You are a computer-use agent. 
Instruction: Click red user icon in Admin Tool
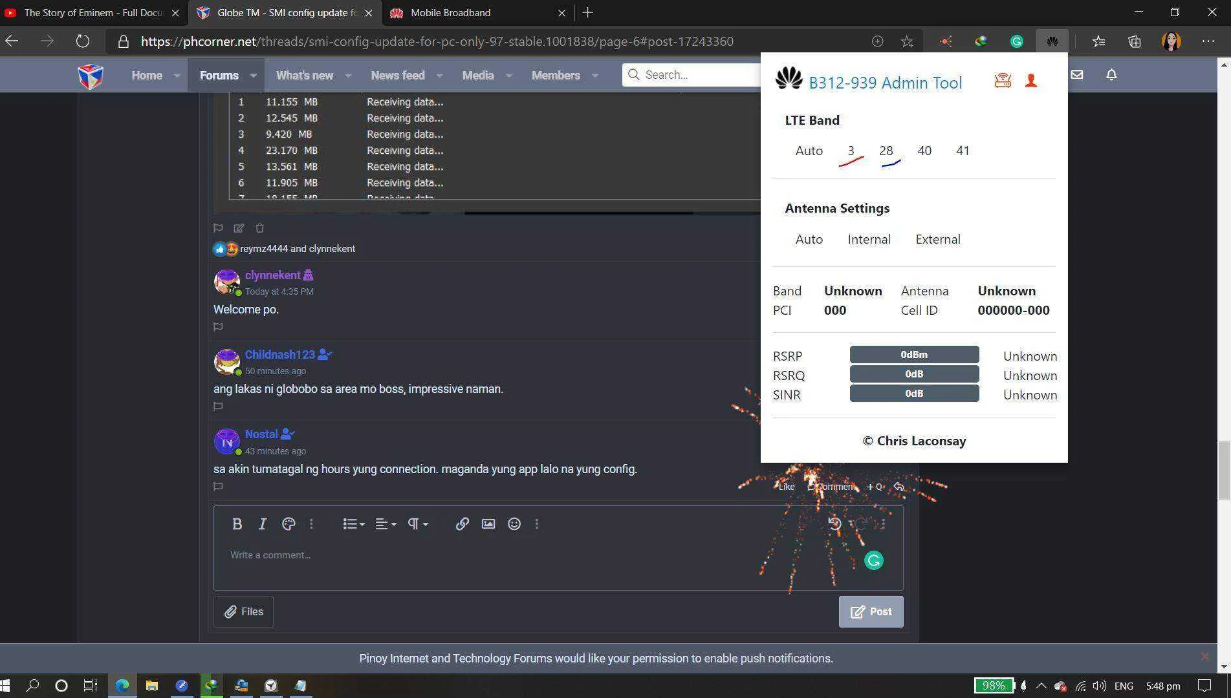click(1031, 81)
